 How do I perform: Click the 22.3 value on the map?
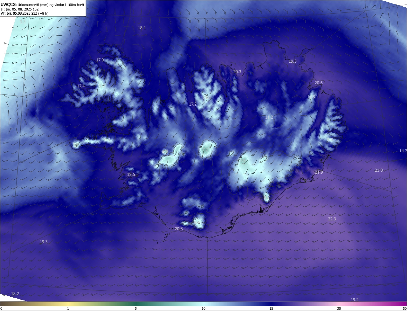(332, 219)
